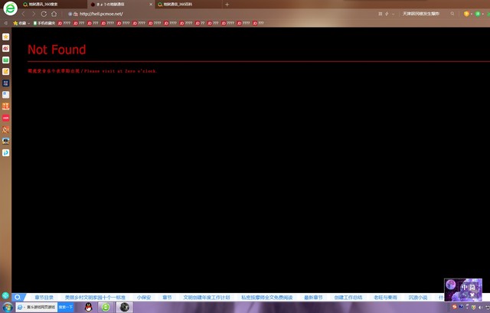Image resolution: width=490 pixels, height=313 pixels.
Task: Go to the browser home page icon
Action: point(54,14)
